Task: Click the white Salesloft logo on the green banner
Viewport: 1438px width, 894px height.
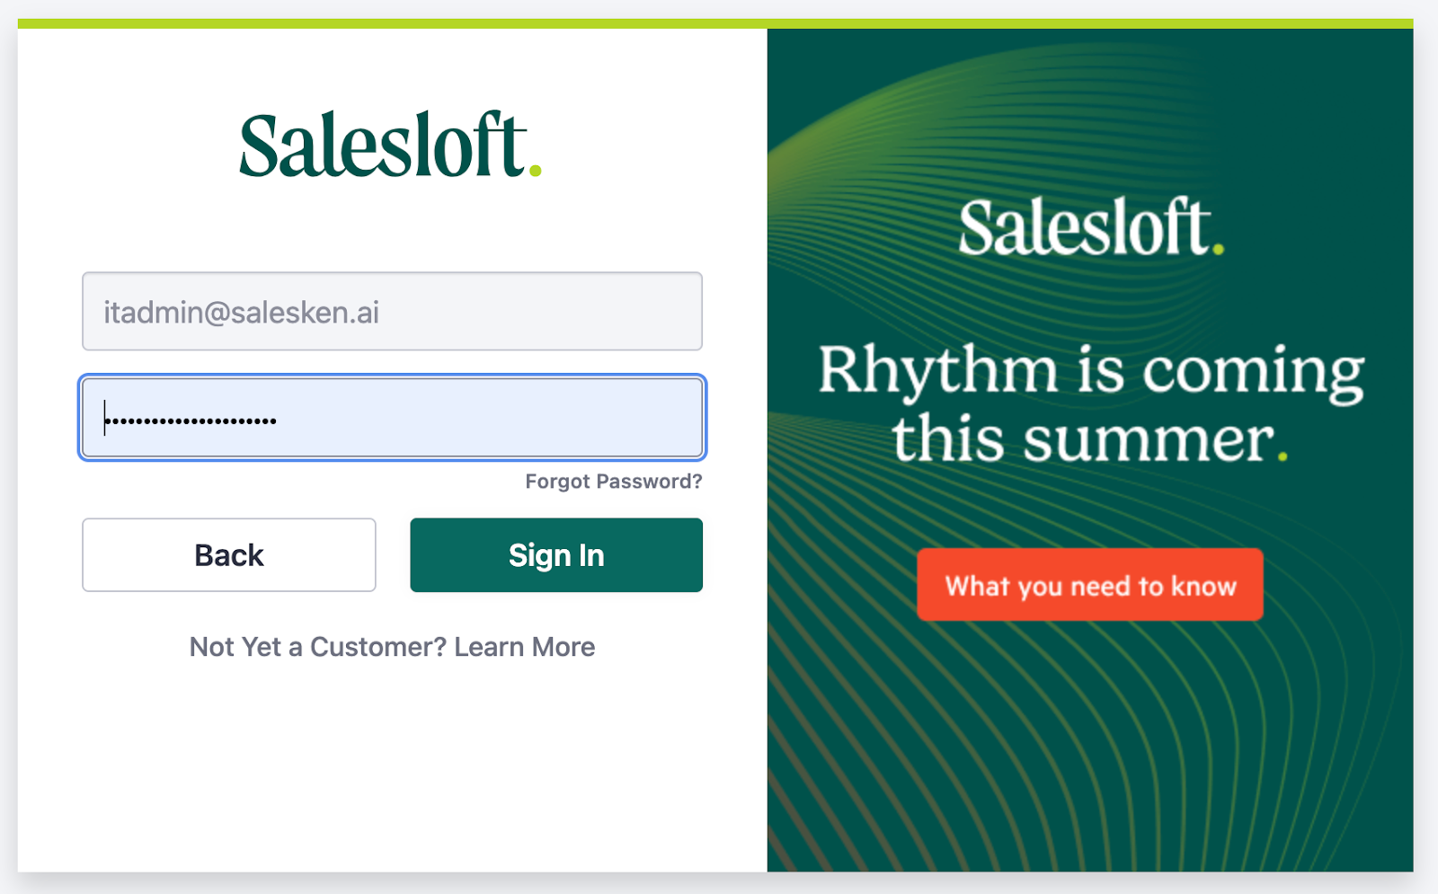Action: pos(1090,227)
